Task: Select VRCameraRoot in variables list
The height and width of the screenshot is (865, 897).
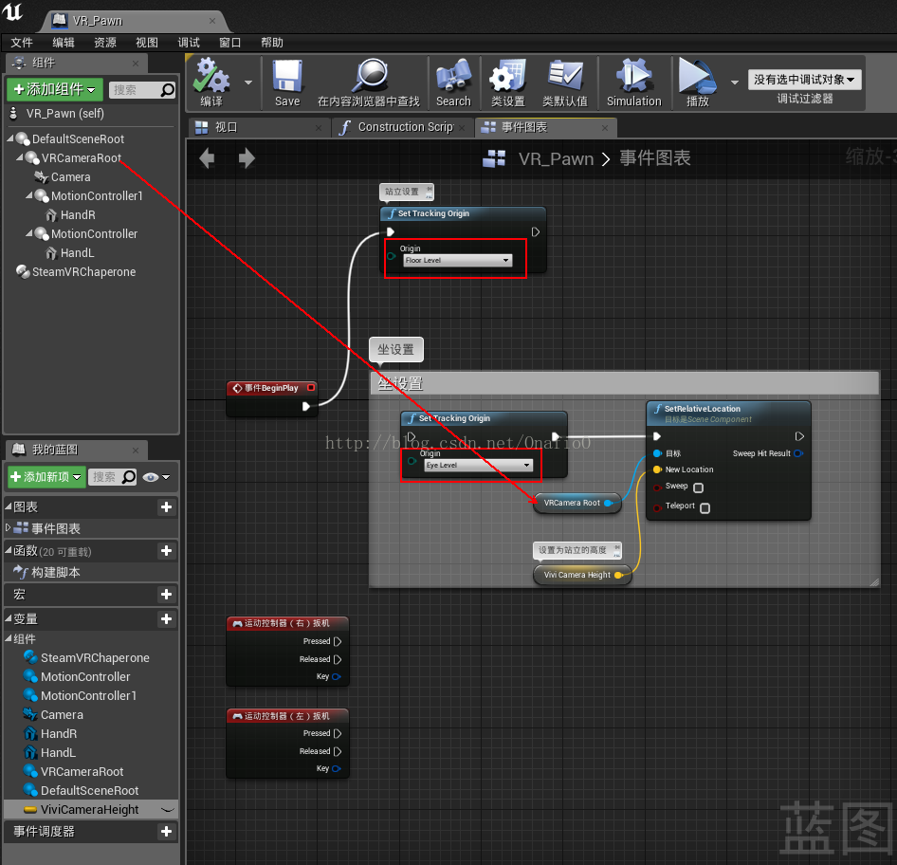Action: [82, 771]
